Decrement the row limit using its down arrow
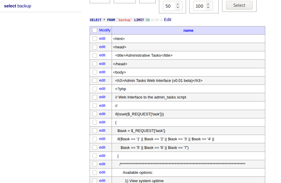This screenshot has width=281, height=183. tap(177, 8)
